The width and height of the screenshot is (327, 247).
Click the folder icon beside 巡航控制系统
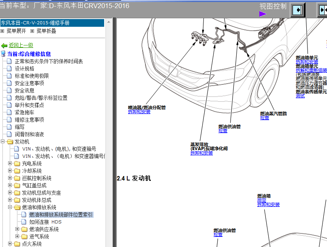[17, 178]
